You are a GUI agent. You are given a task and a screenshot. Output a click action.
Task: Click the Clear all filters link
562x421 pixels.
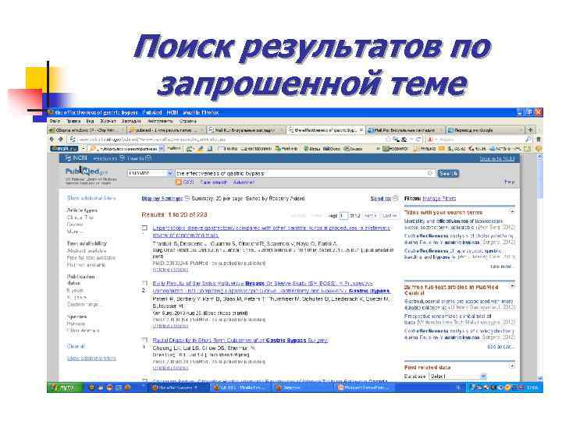(x=76, y=346)
